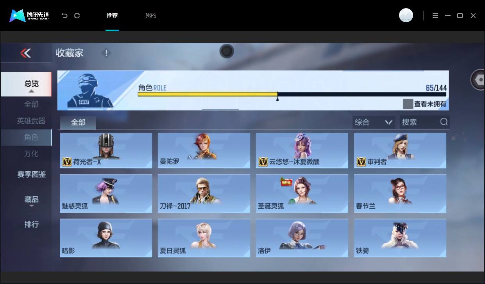Open the 审判者 character card

(400, 151)
